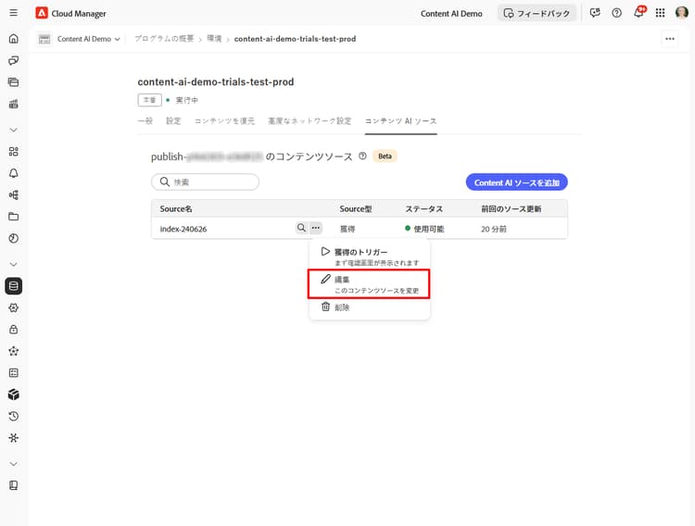Collapse the first sidebar section chevron
The image size is (695, 526).
pyautogui.click(x=14, y=130)
